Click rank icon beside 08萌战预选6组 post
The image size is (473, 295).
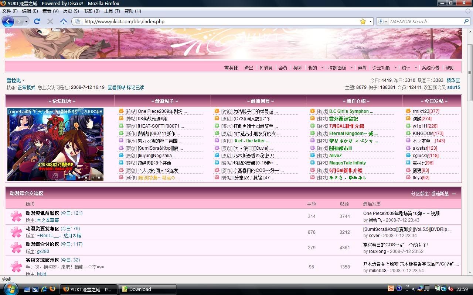coord(121,118)
